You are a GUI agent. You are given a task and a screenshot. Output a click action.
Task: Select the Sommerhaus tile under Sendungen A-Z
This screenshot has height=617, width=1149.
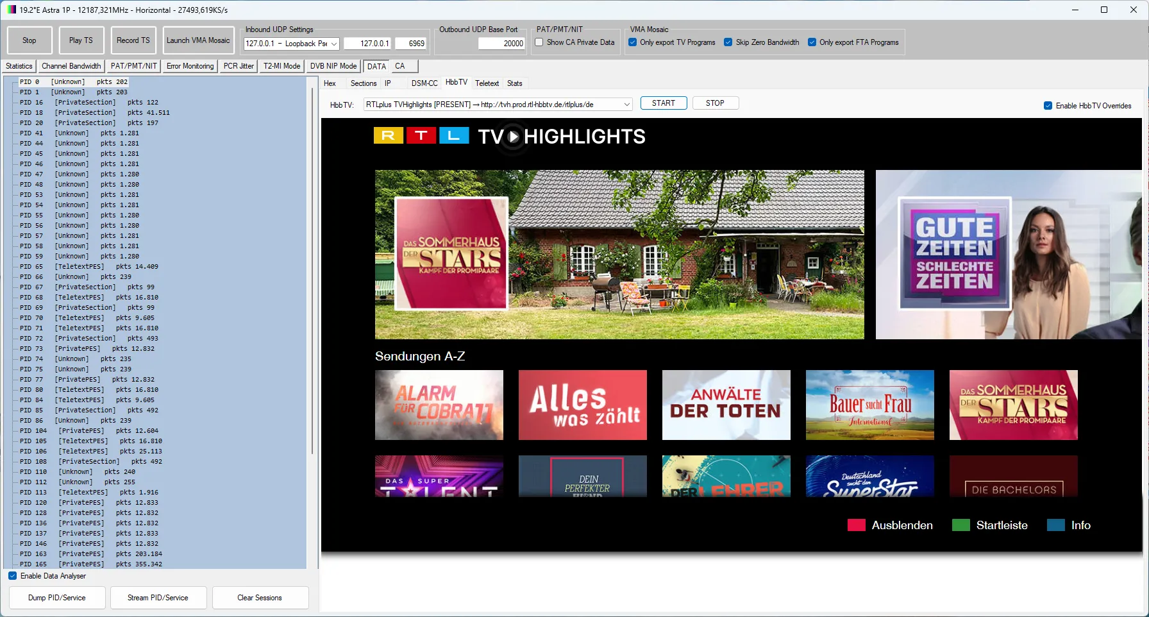pyautogui.click(x=1014, y=405)
